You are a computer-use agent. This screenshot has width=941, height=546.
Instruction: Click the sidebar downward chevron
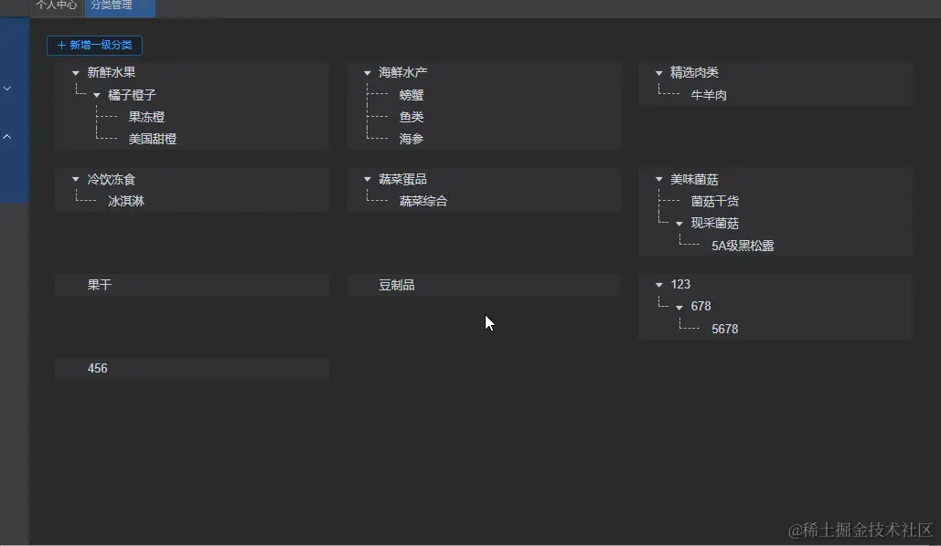point(7,88)
